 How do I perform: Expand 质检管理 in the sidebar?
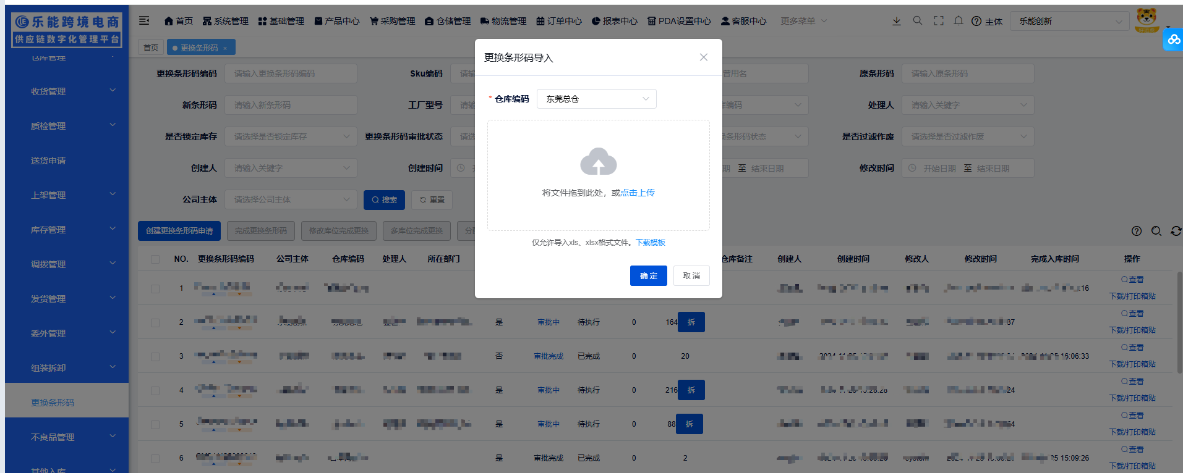click(67, 126)
